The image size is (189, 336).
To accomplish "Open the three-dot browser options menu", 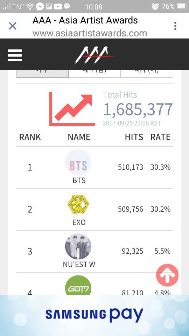I will pyautogui.click(x=175, y=26).
